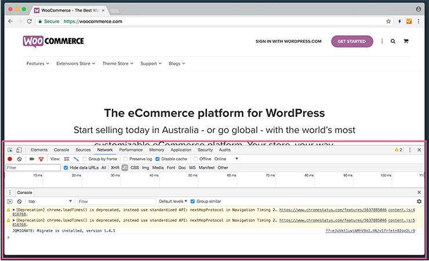The height and width of the screenshot is (261, 429).
Task: Click the WooCommerce logo
Action: click(53, 42)
